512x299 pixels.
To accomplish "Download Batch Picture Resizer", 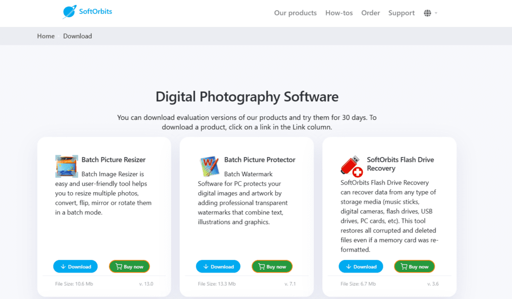I will point(75,267).
